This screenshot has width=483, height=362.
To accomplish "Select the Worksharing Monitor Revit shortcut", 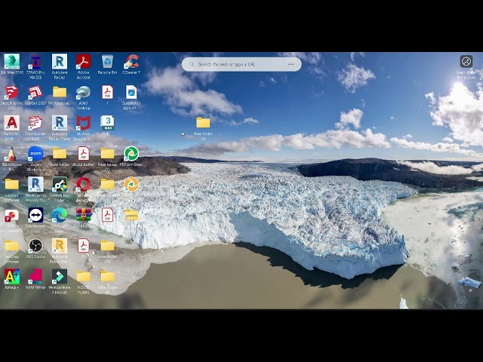I will [35, 184].
